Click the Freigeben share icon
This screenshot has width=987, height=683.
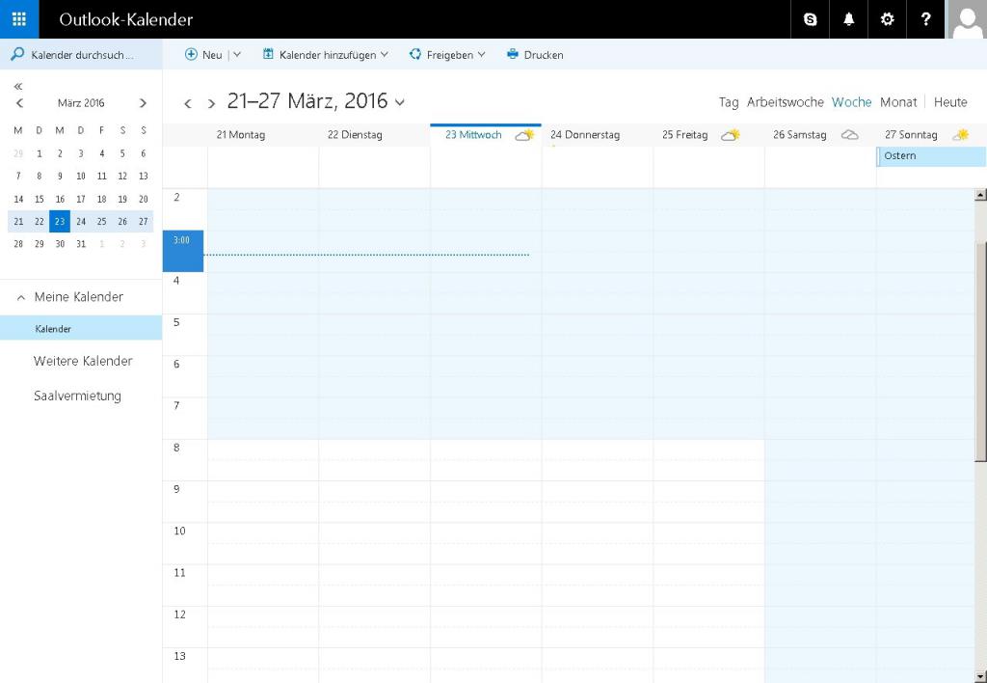(414, 54)
